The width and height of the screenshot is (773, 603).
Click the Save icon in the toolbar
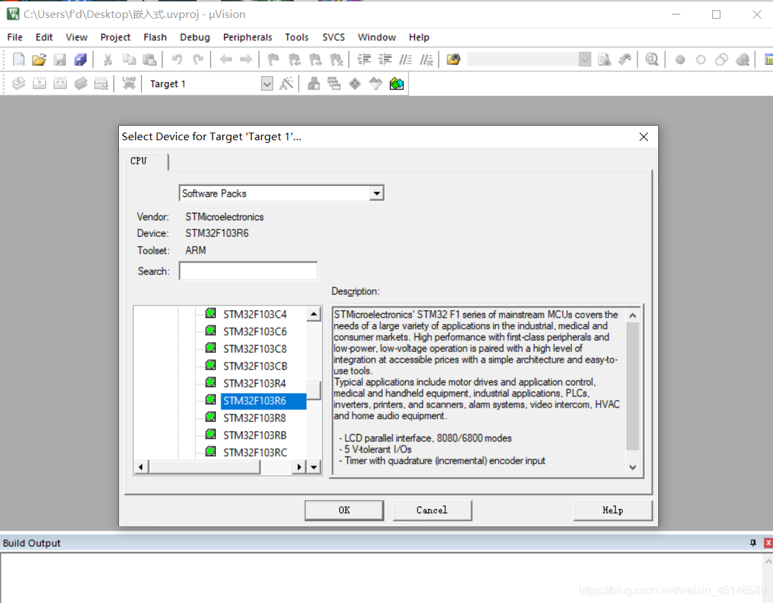click(x=59, y=59)
